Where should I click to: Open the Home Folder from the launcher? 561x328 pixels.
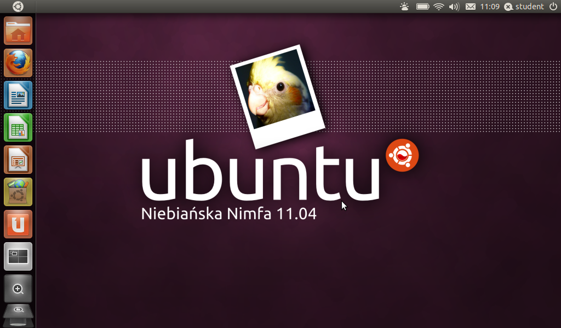(18, 31)
